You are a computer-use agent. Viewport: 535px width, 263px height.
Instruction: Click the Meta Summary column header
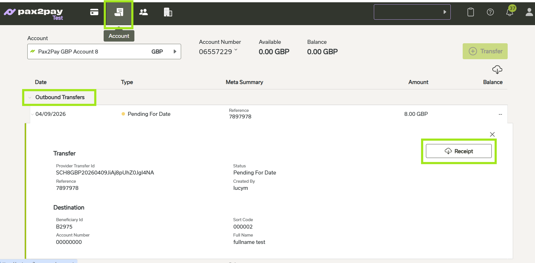coord(244,82)
